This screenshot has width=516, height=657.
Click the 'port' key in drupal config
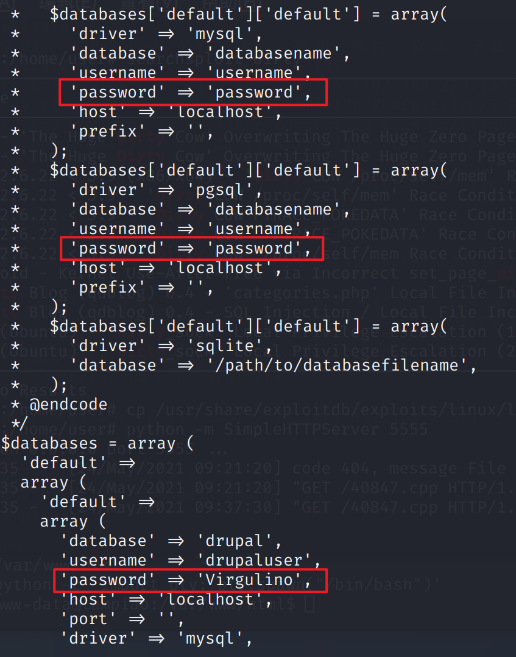tap(85, 619)
